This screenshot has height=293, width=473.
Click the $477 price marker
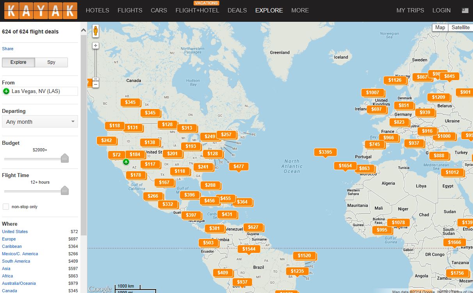pos(238,167)
